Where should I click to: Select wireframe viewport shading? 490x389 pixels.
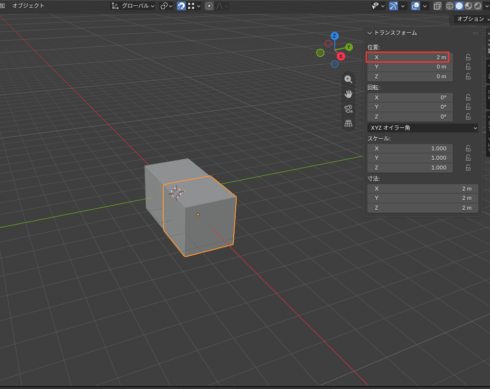[450, 6]
